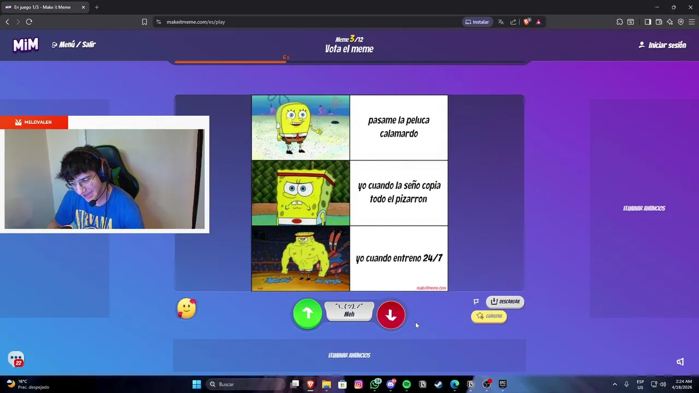Open OBS Studio from the taskbar
The width and height of the screenshot is (699, 393).
[x=487, y=384]
